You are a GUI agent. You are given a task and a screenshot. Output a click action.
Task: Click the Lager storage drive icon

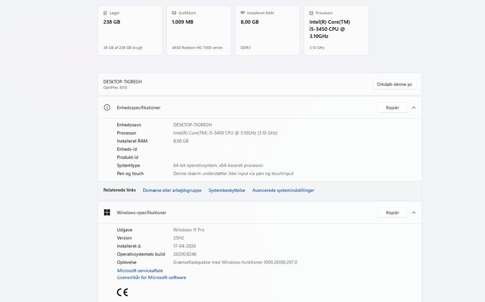[x=105, y=13]
